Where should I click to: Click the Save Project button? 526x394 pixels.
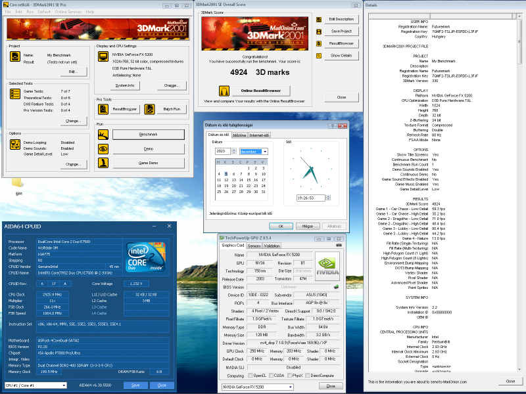(x=341, y=32)
